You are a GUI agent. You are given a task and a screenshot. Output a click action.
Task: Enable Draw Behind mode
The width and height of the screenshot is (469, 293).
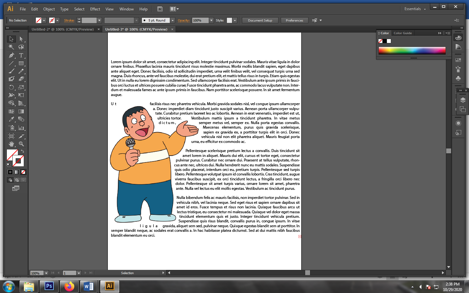coord(17,180)
